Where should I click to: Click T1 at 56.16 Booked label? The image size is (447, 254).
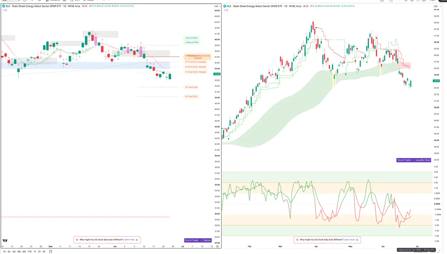coord(196,62)
